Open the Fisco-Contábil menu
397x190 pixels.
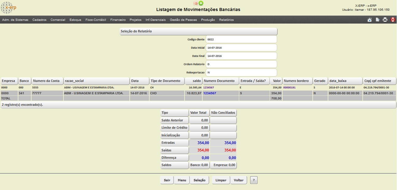click(96, 20)
